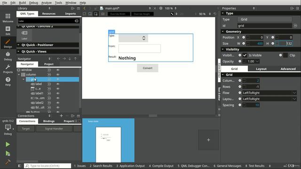Switch to Design mode
Viewport: 301px width, 169px height.
tap(8, 43)
